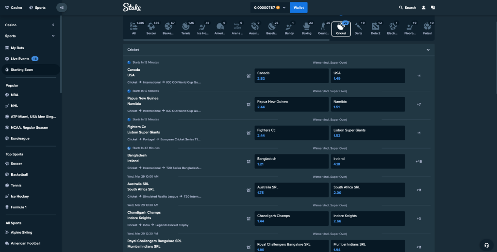Select the Dota 2 category icon
Screen dimensions: 497x252
pos(376,29)
